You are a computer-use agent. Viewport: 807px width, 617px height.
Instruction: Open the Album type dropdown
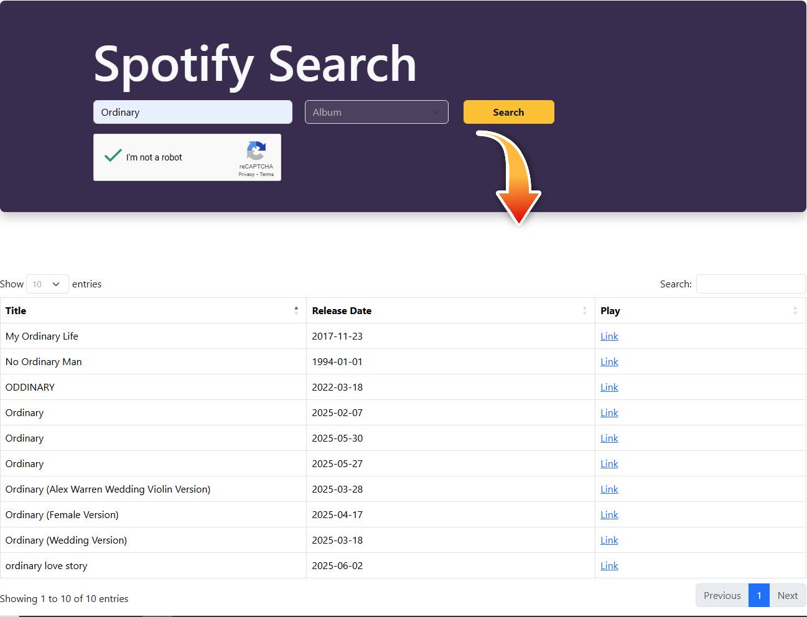click(376, 112)
